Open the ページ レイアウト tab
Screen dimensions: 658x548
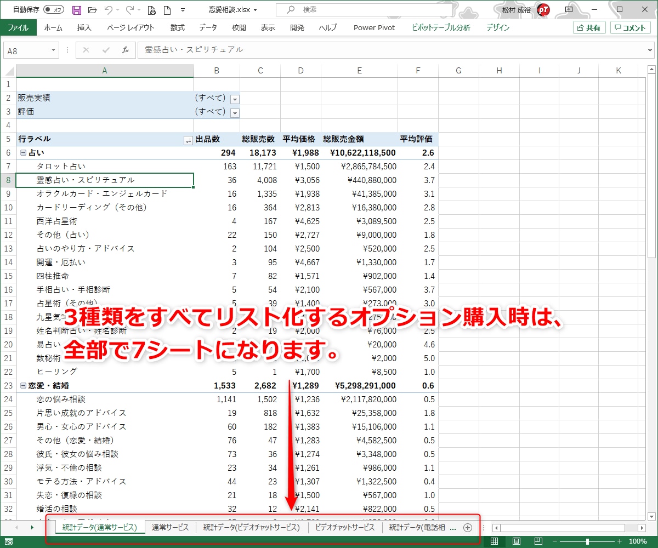pos(131,27)
